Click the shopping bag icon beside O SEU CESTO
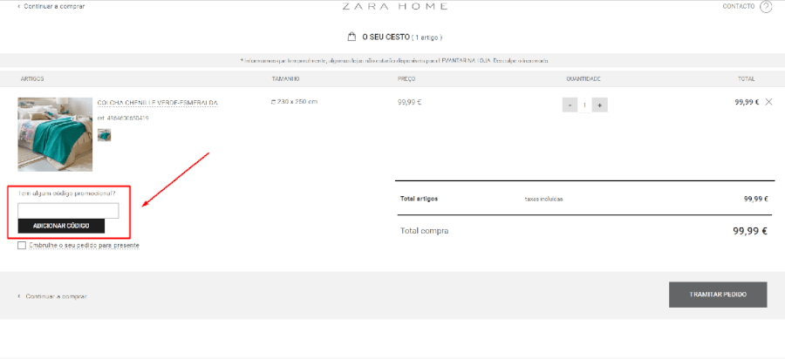The image size is (785, 359). coord(352,37)
